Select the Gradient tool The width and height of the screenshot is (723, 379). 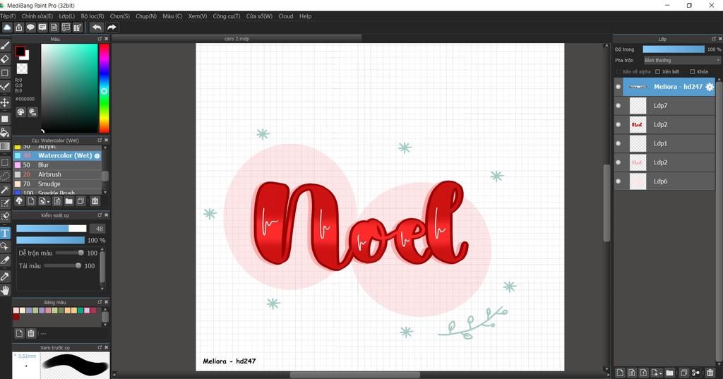(x=5, y=147)
